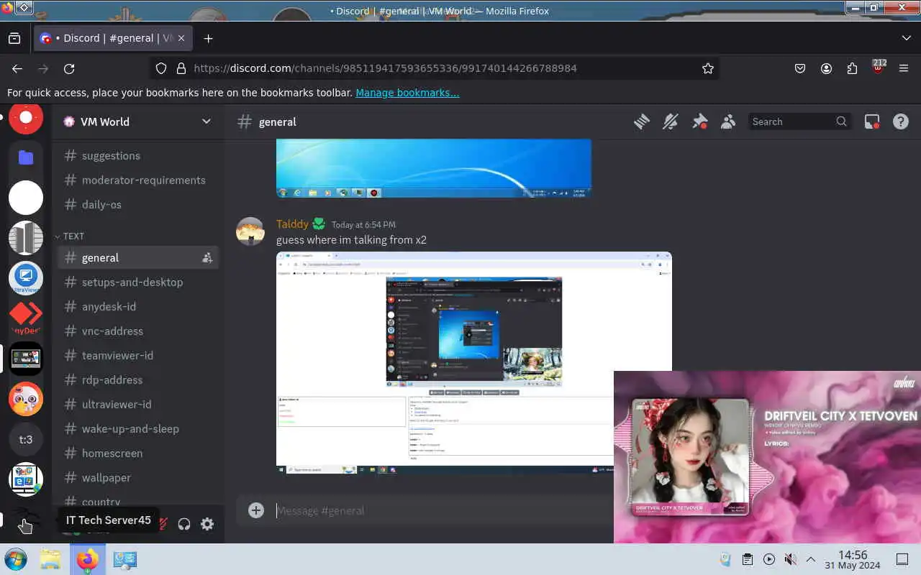Click the site security padlock icon
921x575 pixels.
pos(181,68)
